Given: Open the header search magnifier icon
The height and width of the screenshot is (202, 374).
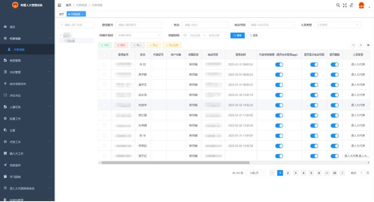Looking at the screenshot, I should tap(338, 5).
